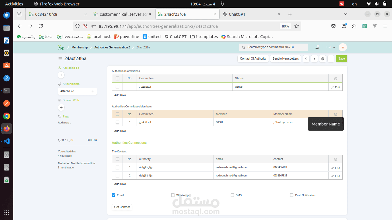Open grid settings gear in Authorities Committees table
392x220 pixels.
(x=335, y=78)
